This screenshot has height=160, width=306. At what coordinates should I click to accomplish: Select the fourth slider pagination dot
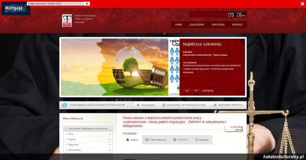click(x=125, y=100)
